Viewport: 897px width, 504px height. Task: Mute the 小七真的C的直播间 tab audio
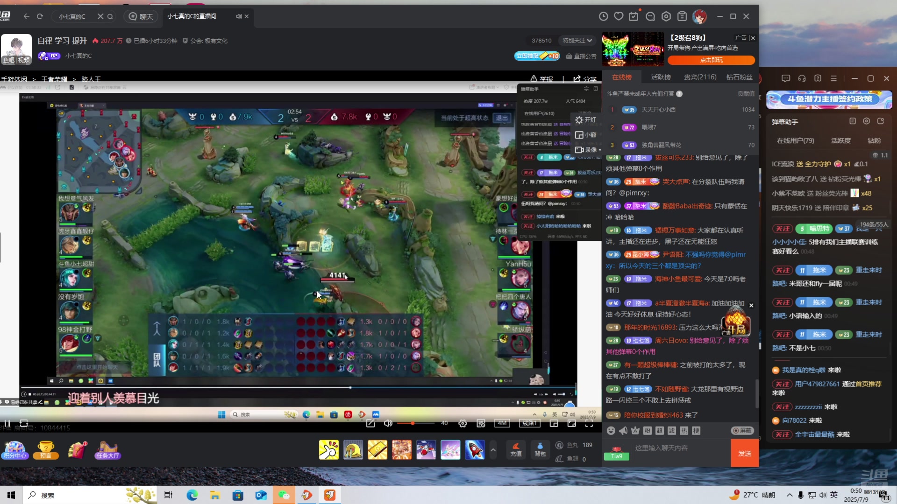point(239,16)
